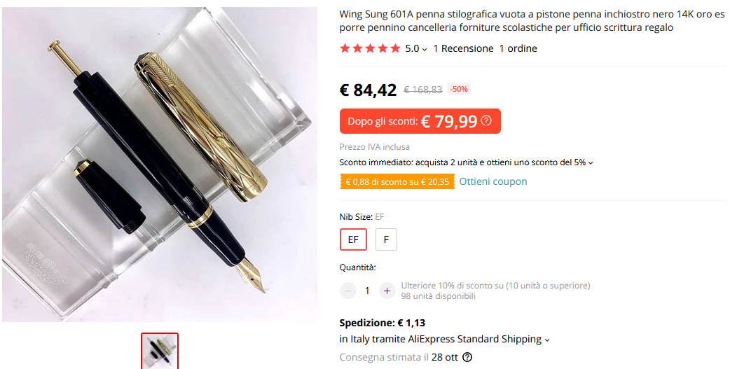Click the Wing Sung 601A product title
The image size is (730, 369).
click(532, 21)
